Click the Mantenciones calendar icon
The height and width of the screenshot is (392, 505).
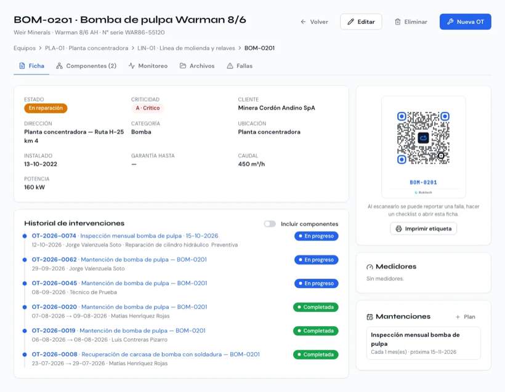tap(370, 317)
